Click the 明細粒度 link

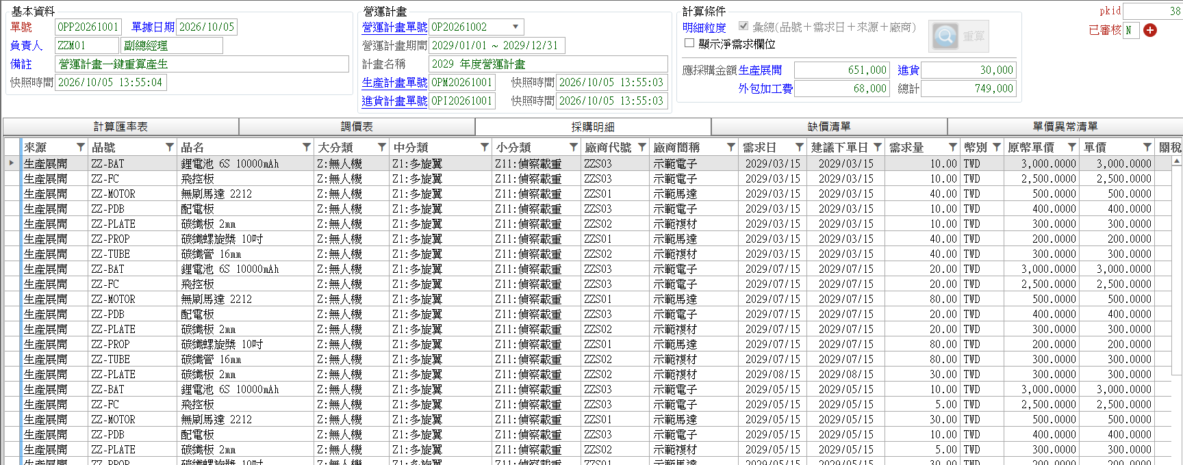704,28
